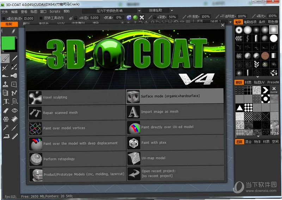
Task: Toggle the lock next to 深度
Action: click(155, 17)
